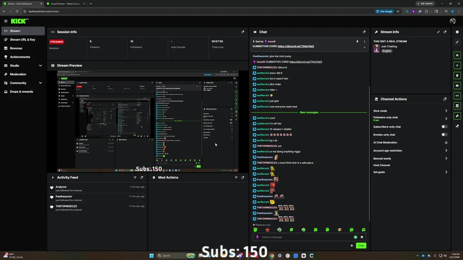Open Followers-only chat options chevron
The width and height of the screenshot is (463, 260).
(x=446, y=118)
